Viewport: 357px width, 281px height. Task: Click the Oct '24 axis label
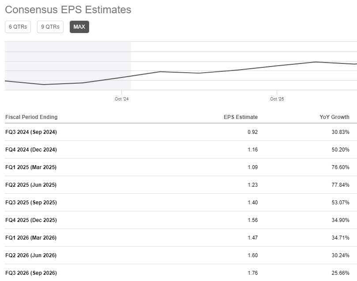click(121, 99)
